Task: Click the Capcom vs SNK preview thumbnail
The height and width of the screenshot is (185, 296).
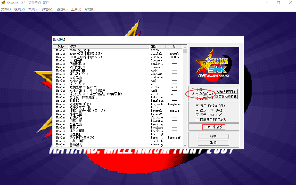Action: coord(214,65)
